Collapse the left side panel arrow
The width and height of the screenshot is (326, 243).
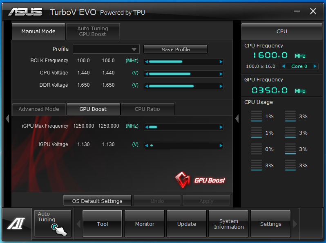click(7, 119)
